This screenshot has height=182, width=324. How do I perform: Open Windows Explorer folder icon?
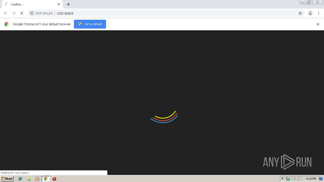tap(29, 179)
